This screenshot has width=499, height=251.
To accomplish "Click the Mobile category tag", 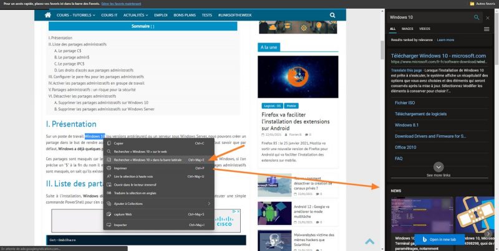I will coord(291,106).
